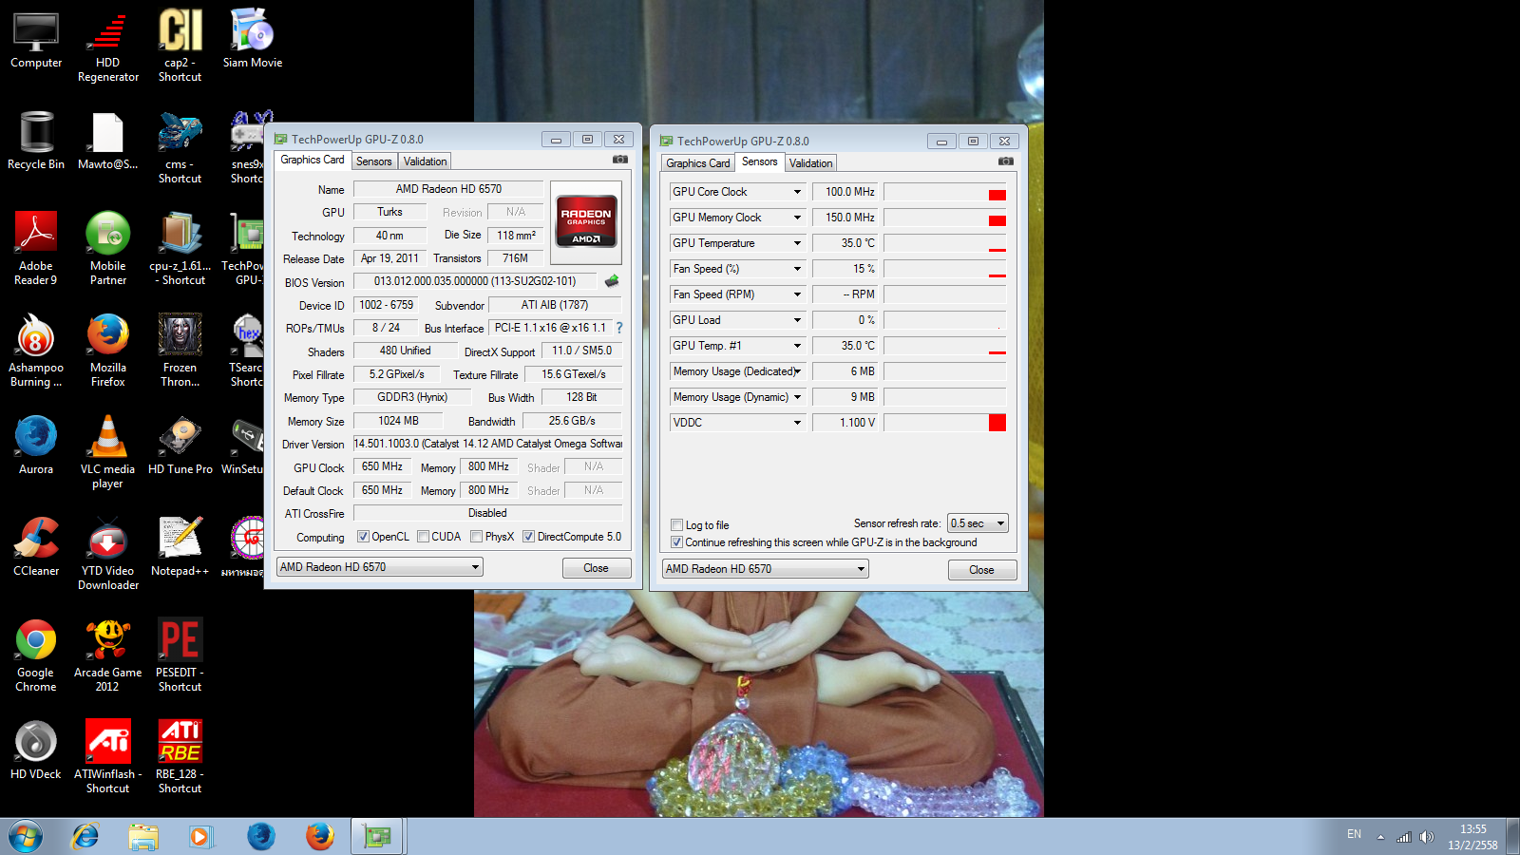This screenshot has height=855, width=1520.
Task: Click the Windows Start button
Action: [x=26, y=836]
